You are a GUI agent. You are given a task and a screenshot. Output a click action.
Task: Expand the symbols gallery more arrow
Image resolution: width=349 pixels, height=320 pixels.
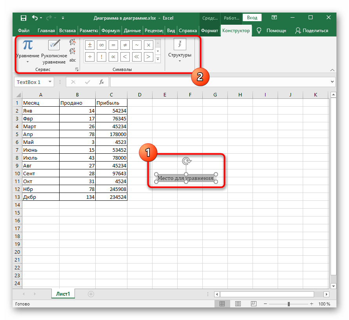pyautogui.click(x=158, y=59)
